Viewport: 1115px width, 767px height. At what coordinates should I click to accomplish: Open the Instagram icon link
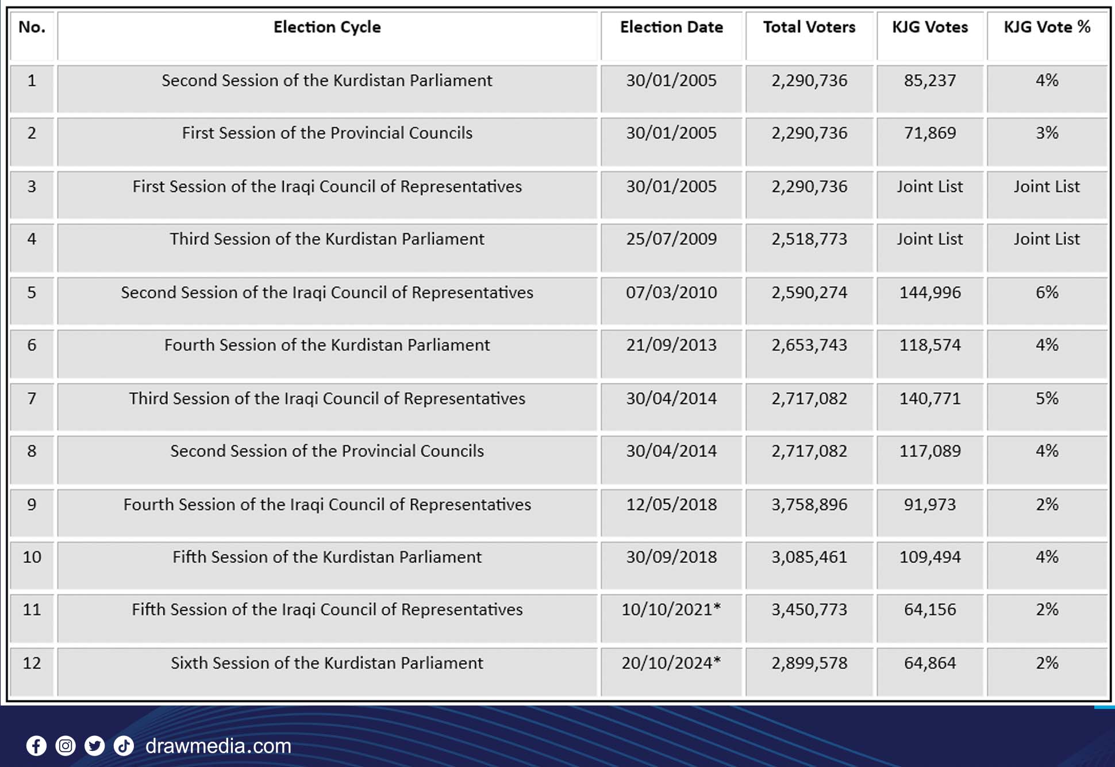point(66,746)
